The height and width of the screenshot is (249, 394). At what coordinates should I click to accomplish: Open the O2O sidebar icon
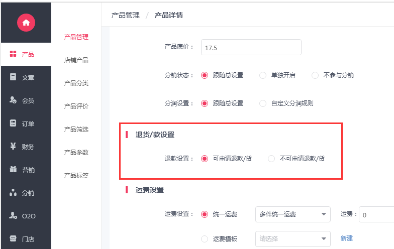pyautogui.click(x=13, y=215)
